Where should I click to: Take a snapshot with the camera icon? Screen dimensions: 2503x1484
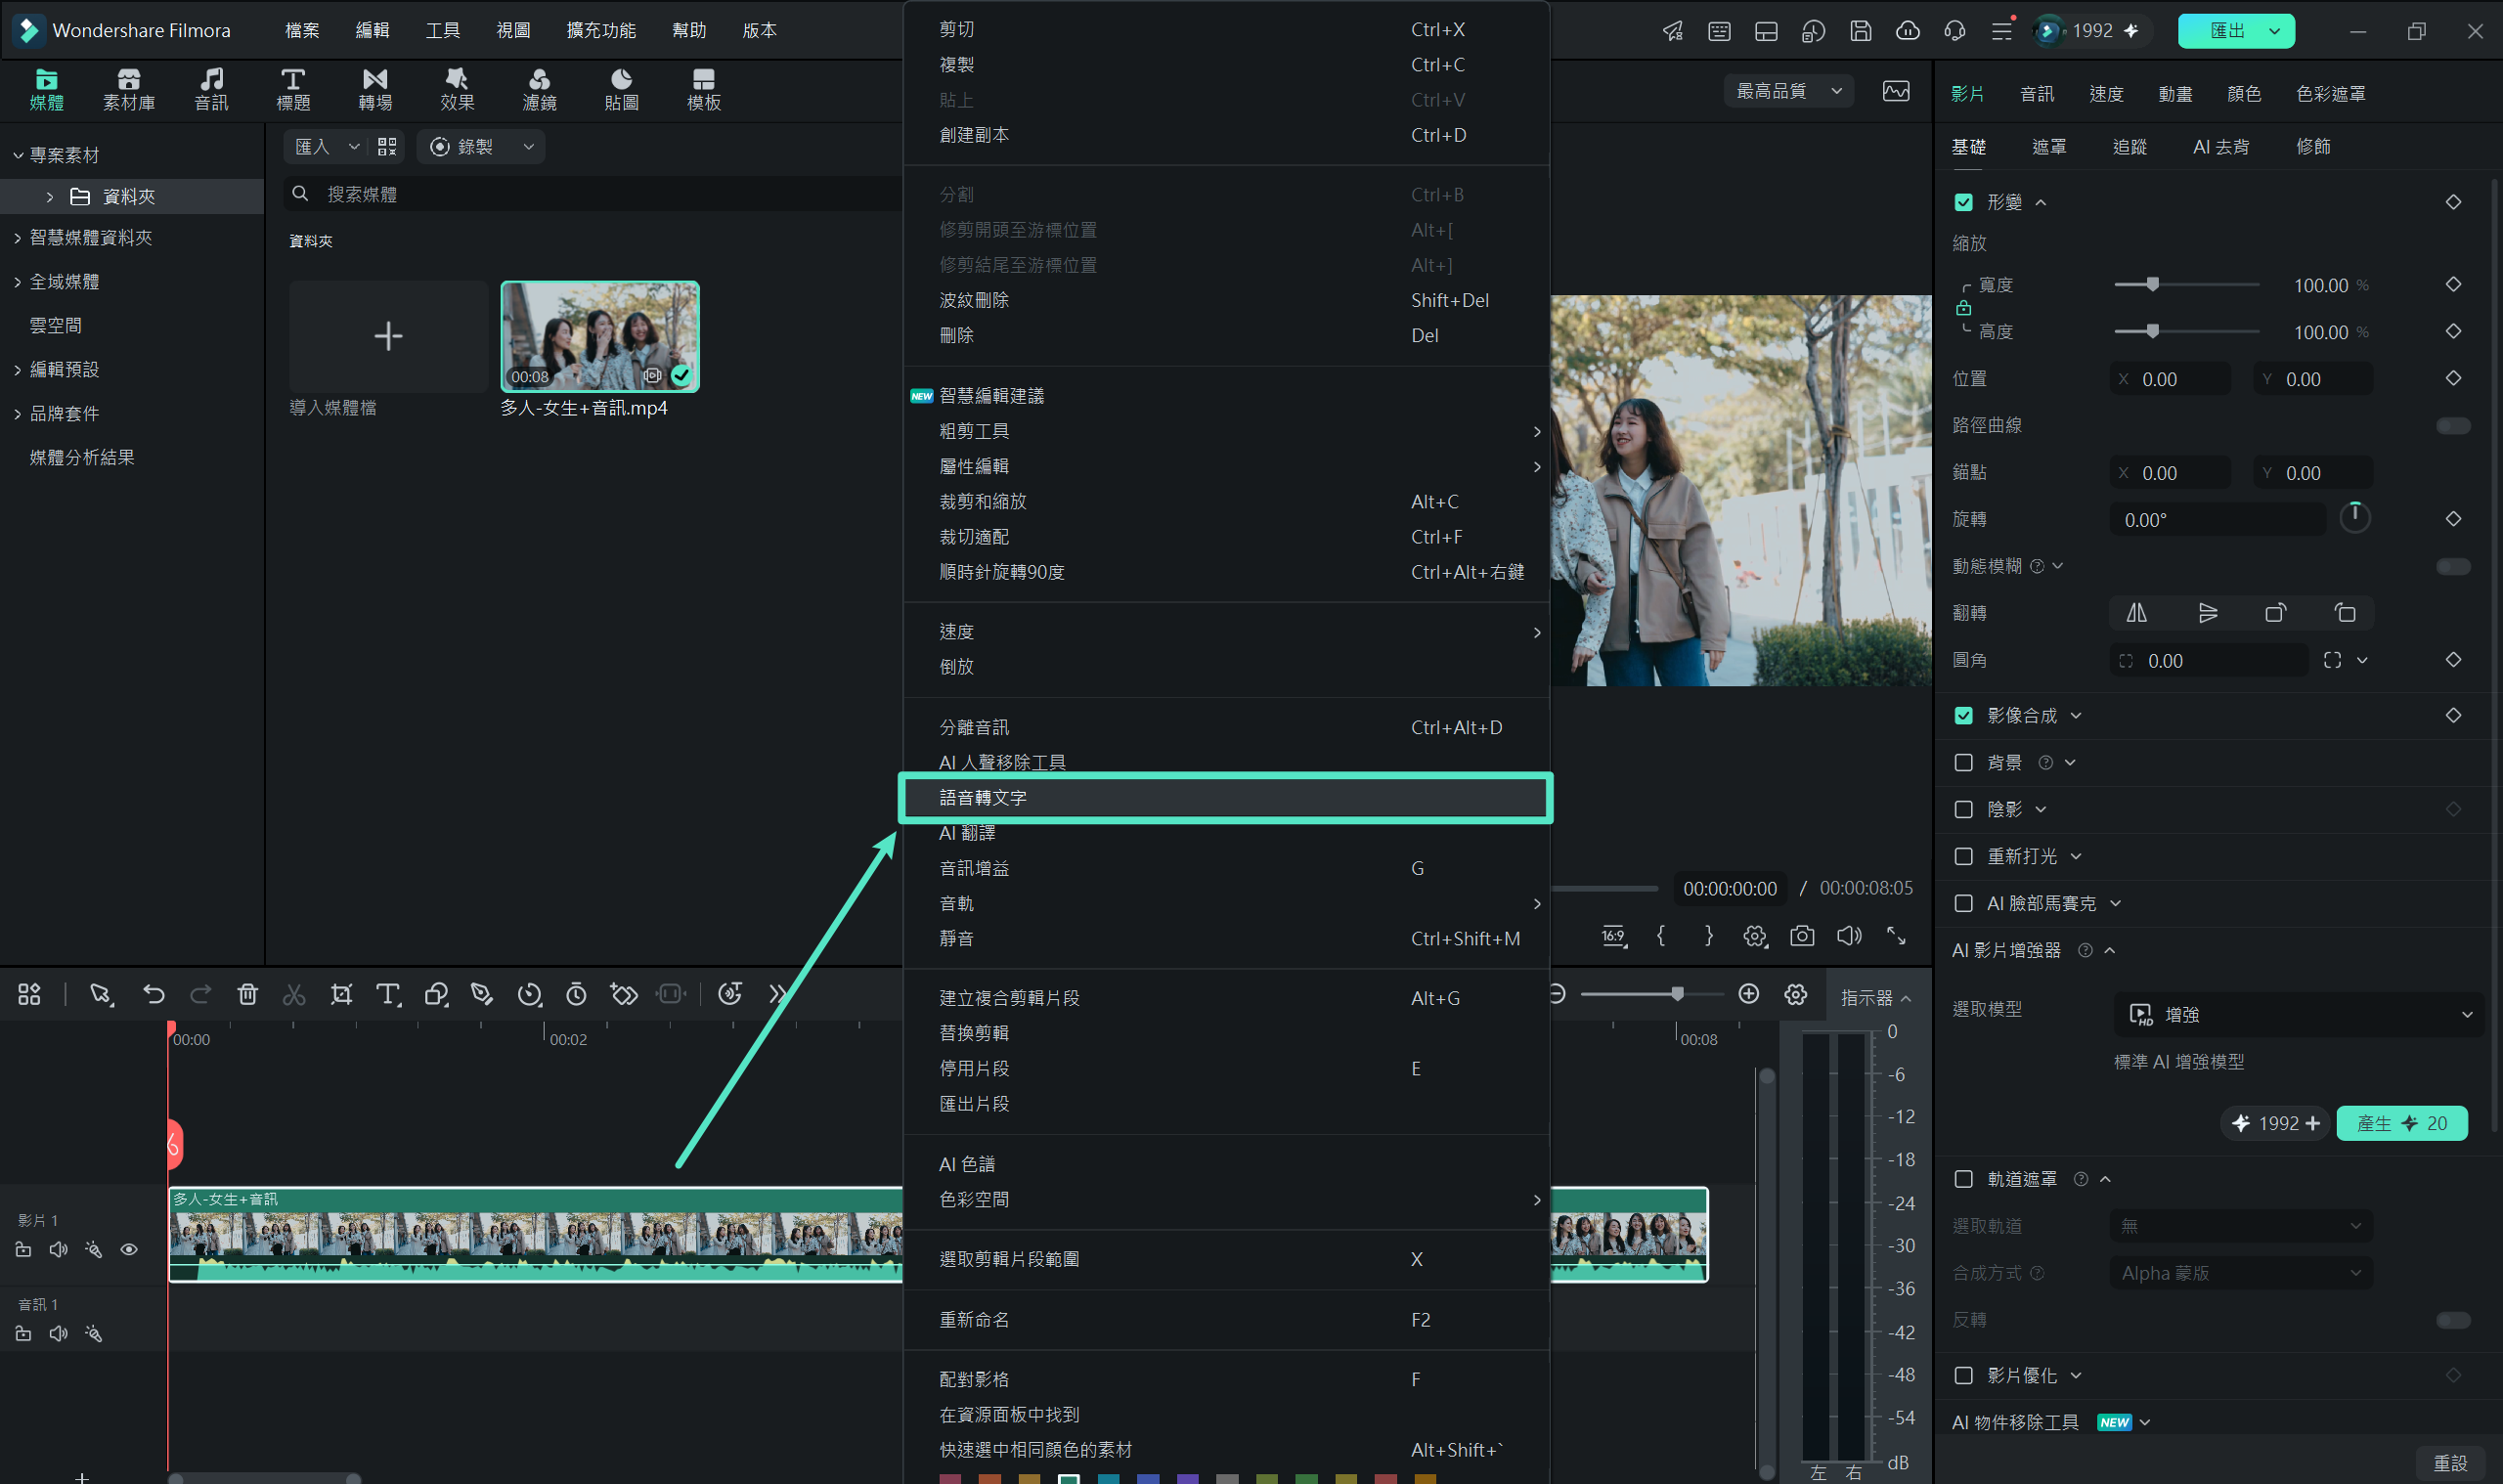click(1802, 936)
